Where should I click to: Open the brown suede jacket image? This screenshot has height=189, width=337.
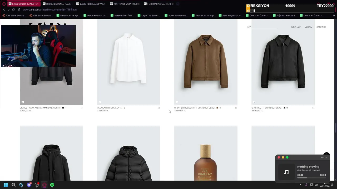(206, 62)
